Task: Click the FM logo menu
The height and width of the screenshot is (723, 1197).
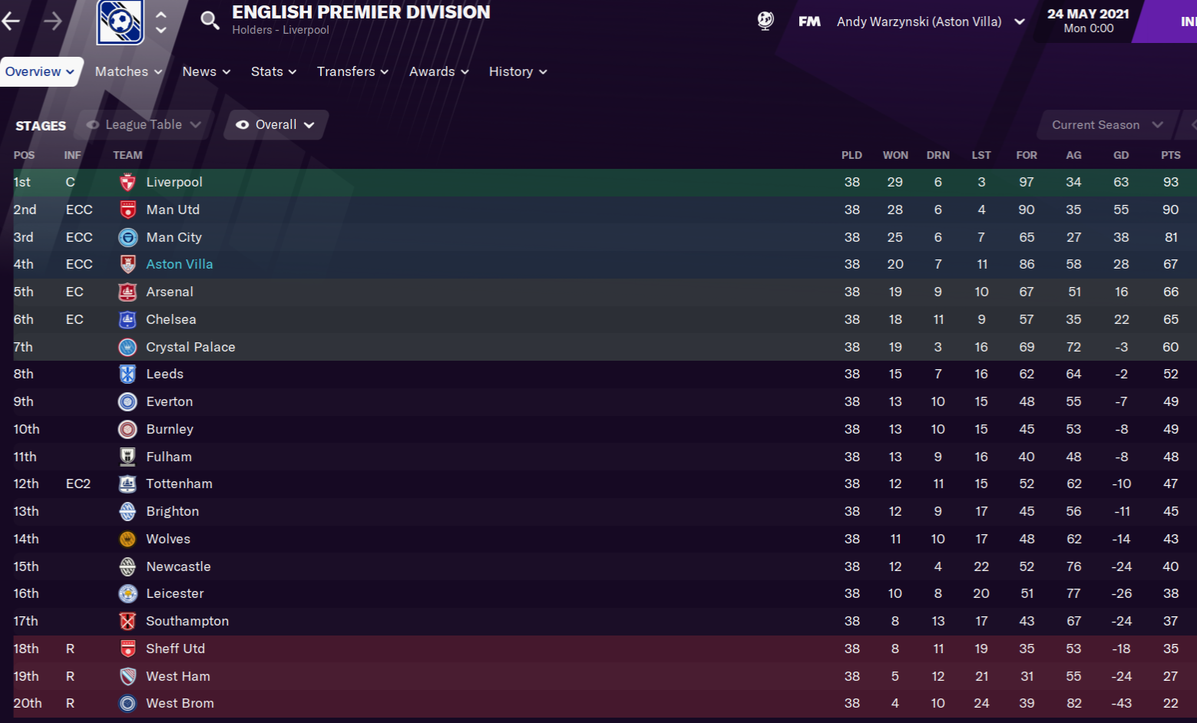Action: (x=809, y=21)
